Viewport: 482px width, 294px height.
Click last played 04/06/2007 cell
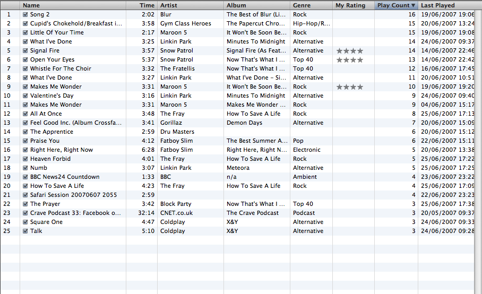point(447,105)
